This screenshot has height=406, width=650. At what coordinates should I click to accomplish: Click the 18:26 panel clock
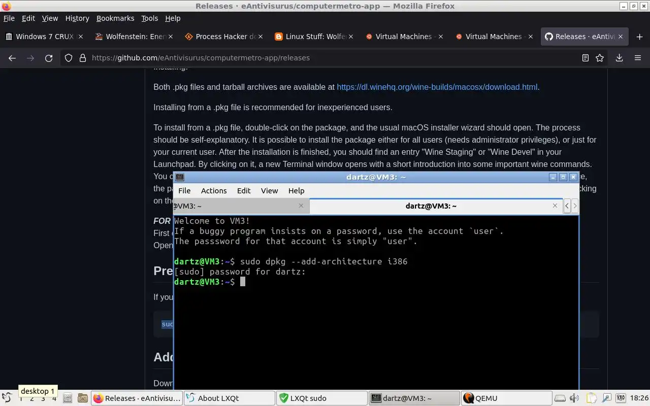[x=639, y=398]
